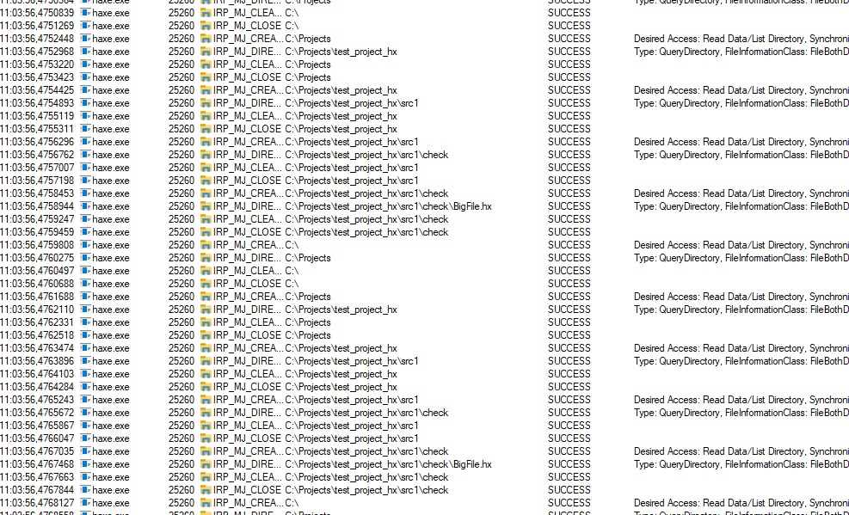Click the src1\check path in row 11:03:56,4765672
This screenshot has height=515, width=849.
[366, 413]
